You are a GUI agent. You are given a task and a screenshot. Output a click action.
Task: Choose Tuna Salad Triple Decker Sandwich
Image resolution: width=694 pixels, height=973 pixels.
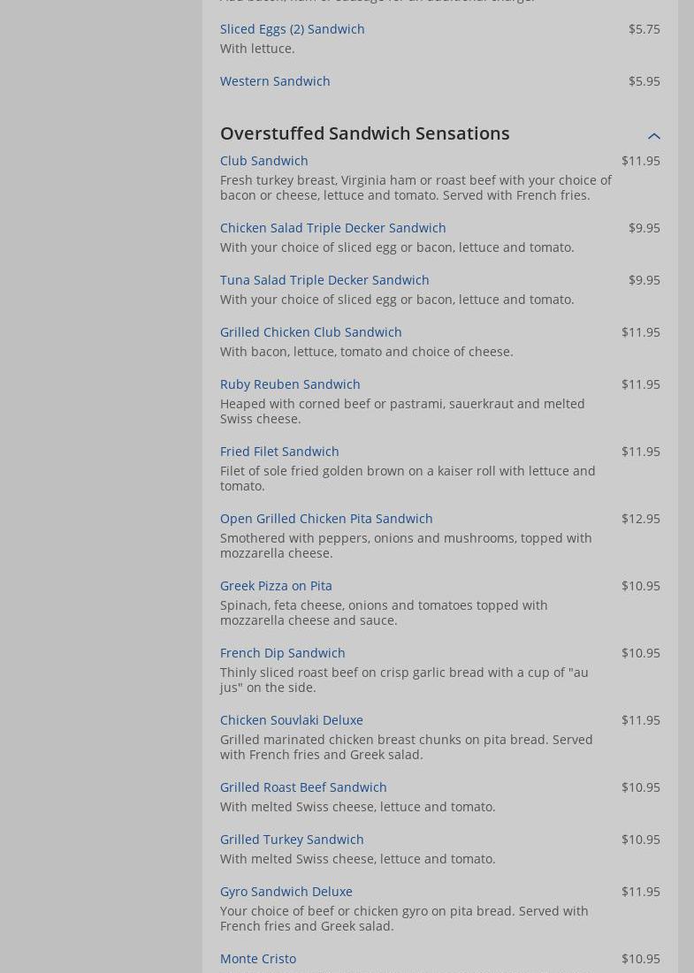point(324,280)
